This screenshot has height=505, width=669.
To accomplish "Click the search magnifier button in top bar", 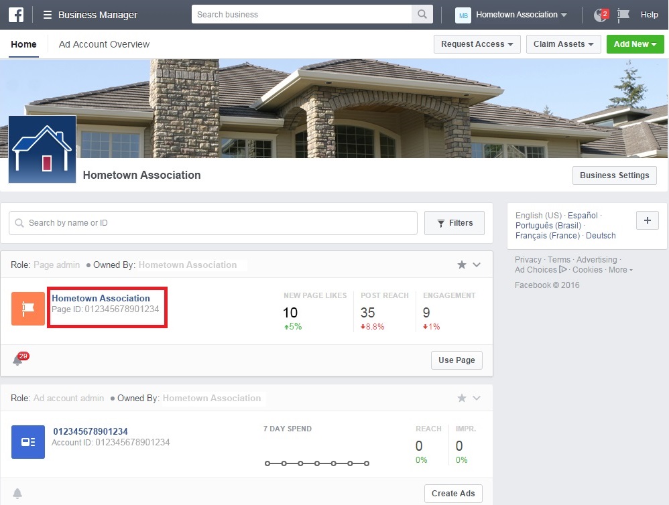I will (x=422, y=14).
